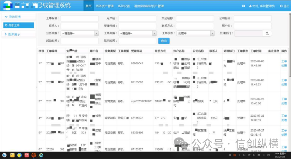This screenshot has height=159, width=291.
Task: Focus the 工单编号 input field
Action: click(80, 18)
